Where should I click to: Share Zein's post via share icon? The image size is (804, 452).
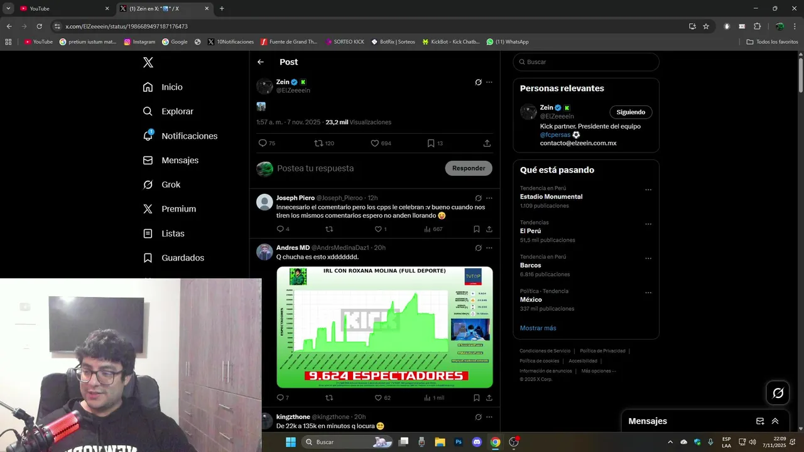click(487, 143)
